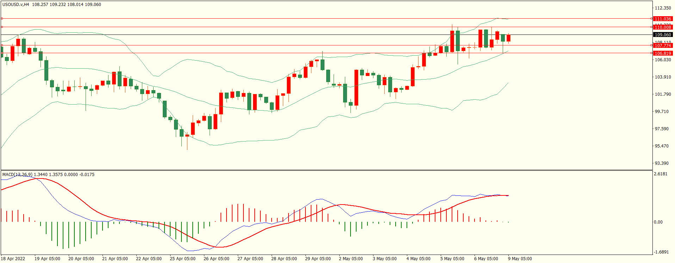Click the 97.590 price axis value

pyautogui.click(x=662, y=129)
